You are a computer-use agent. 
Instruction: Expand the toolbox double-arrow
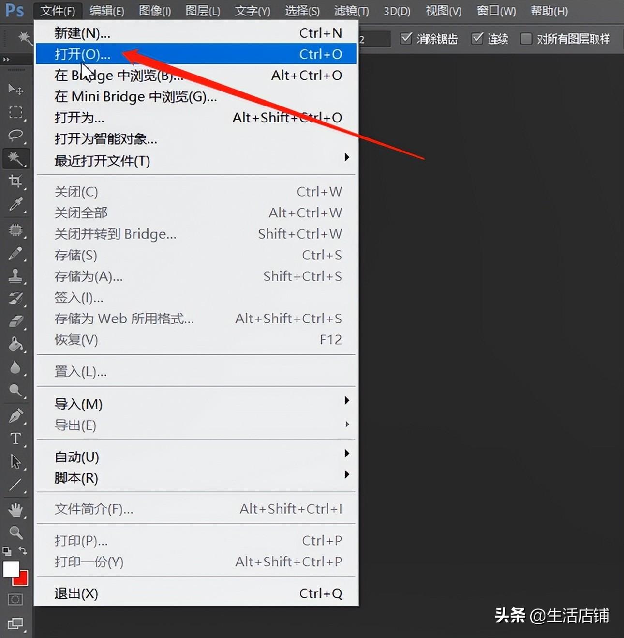pyautogui.click(x=6, y=59)
